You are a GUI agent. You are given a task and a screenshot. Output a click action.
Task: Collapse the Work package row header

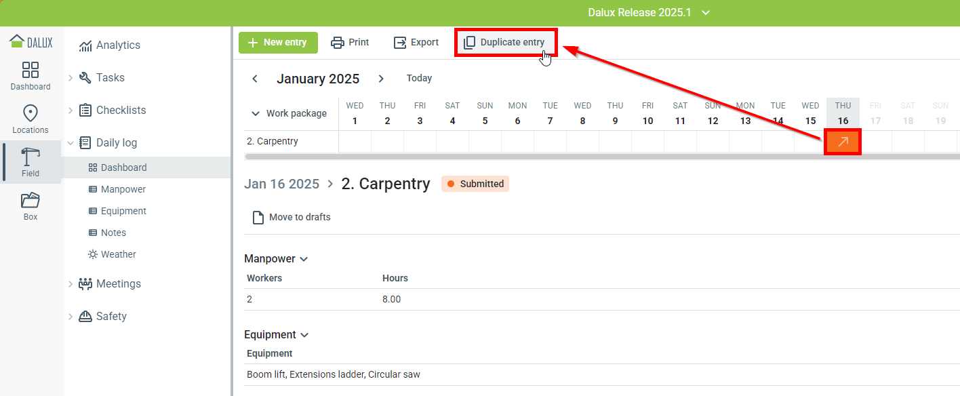256,114
